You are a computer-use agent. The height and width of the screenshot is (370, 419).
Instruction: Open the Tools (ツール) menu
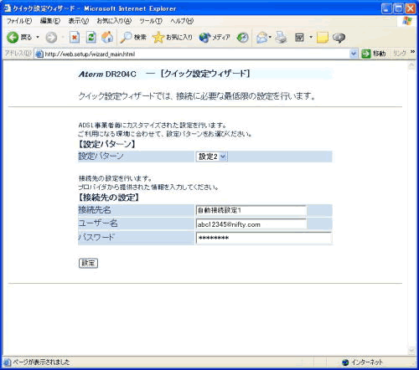(x=151, y=21)
